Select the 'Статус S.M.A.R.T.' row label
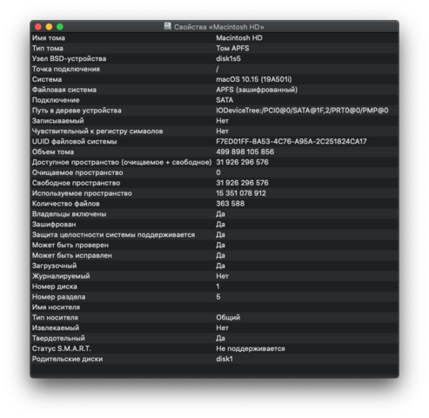Screen dimensions: 429x418 click(x=61, y=348)
